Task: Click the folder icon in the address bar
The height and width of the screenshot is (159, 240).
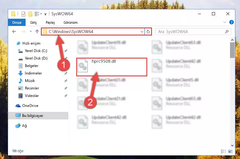Action: pos(45,32)
